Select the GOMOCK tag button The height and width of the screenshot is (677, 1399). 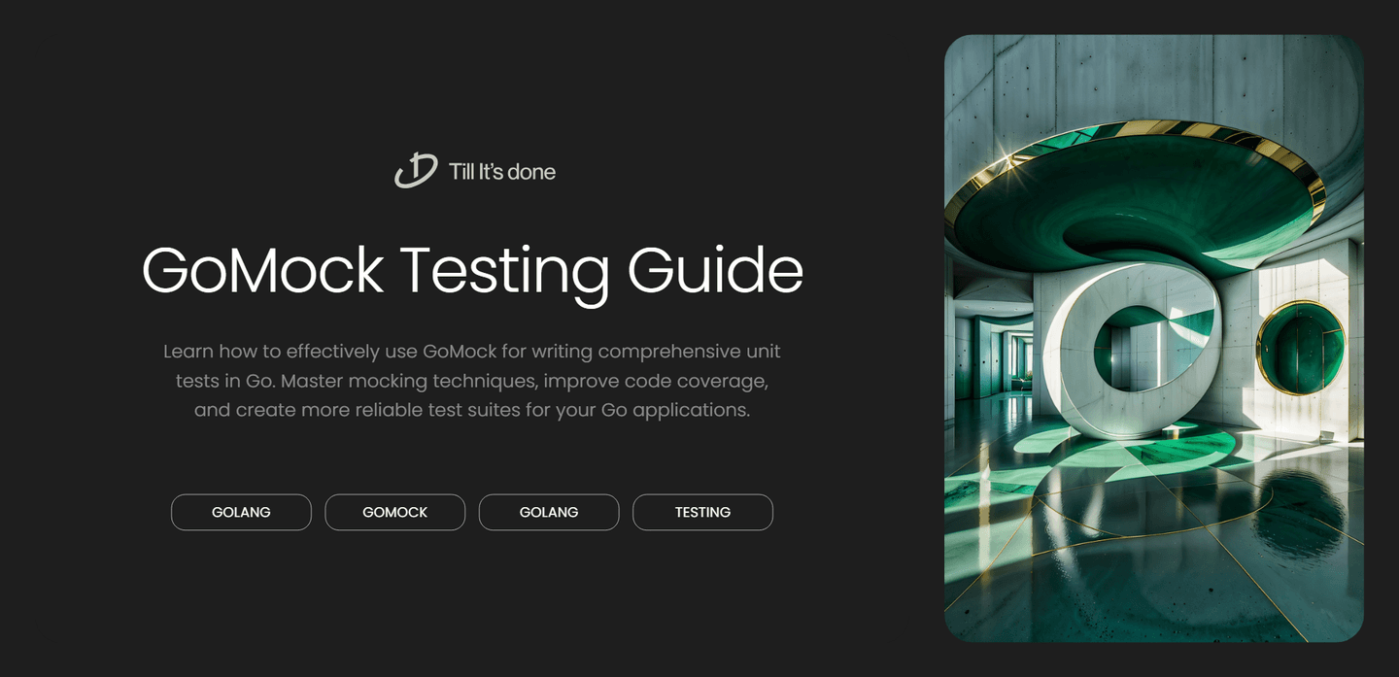[x=394, y=512]
